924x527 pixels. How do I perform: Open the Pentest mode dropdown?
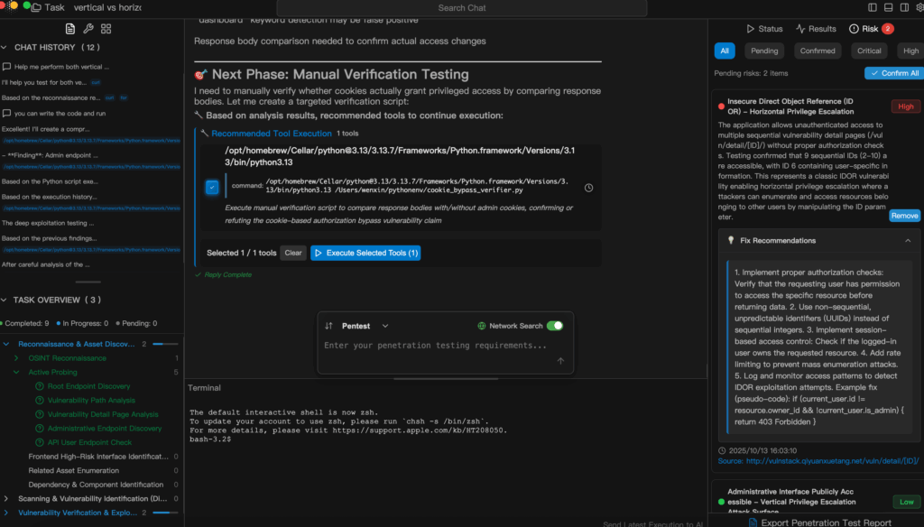point(385,326)
